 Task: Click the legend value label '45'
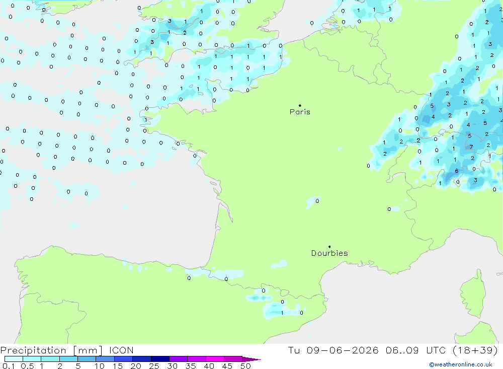[x=227, y=366]
